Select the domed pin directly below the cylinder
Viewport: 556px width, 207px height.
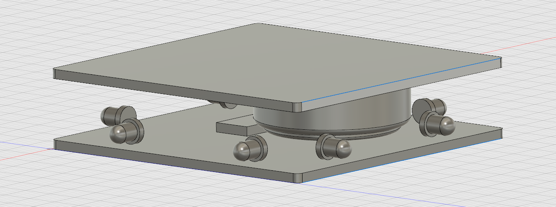pyautogui.click(x=334, y=146)
